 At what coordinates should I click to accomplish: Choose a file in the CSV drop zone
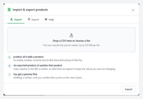pyautogui.click(x=71, y=40)
